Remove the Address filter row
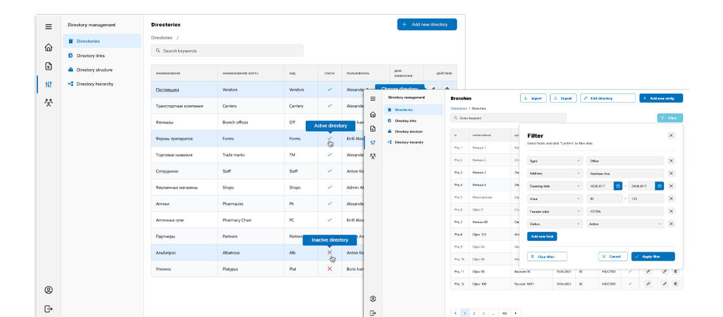Image resolution: width=723 pixels, height=317 pixels. 672,173
